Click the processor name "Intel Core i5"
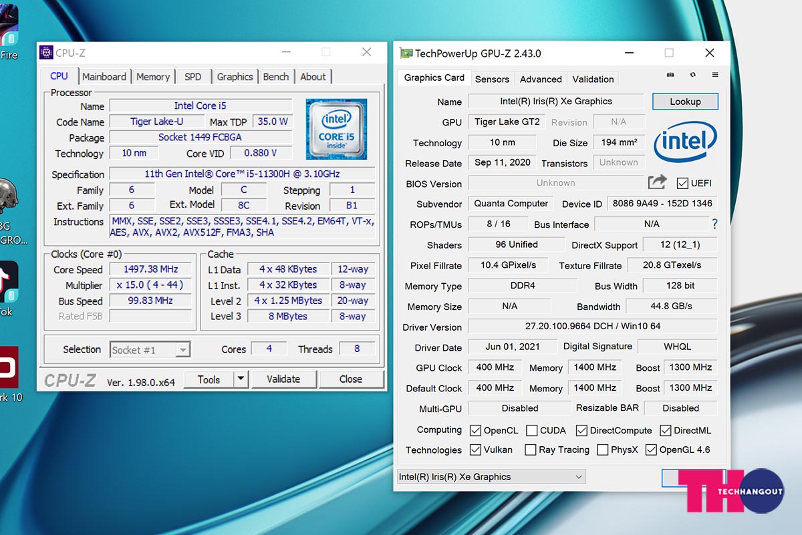802x535 pixels. tap(200, 106)
